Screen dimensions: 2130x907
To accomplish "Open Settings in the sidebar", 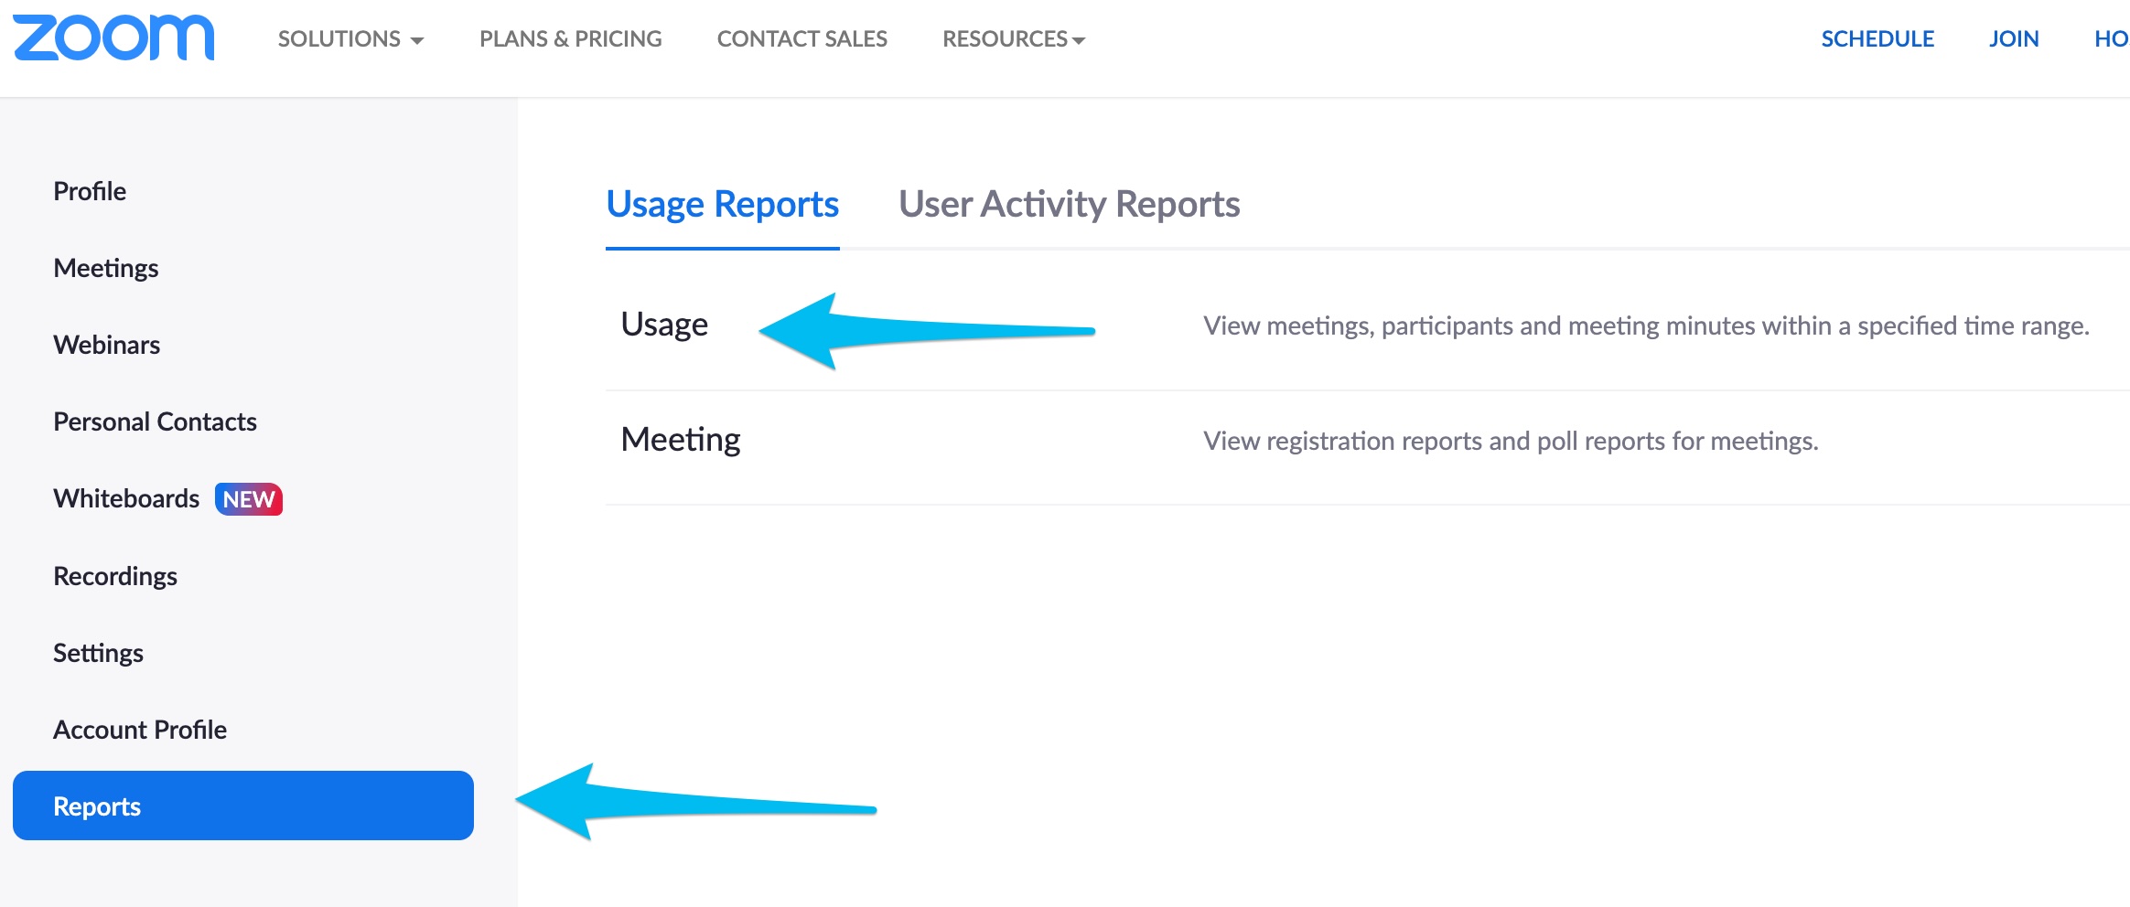I will (99, 653).
